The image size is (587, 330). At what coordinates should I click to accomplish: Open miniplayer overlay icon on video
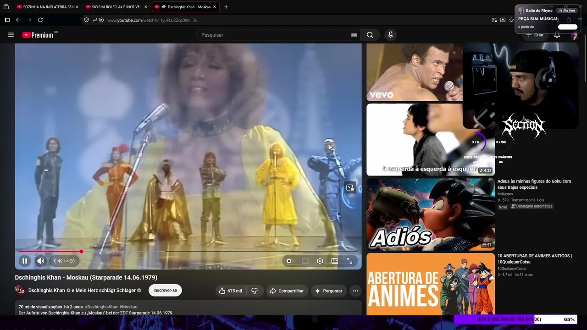pos(350,187)
